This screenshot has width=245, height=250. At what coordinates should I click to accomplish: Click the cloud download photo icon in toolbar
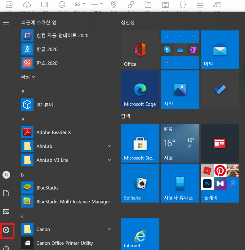click(27, 5)
